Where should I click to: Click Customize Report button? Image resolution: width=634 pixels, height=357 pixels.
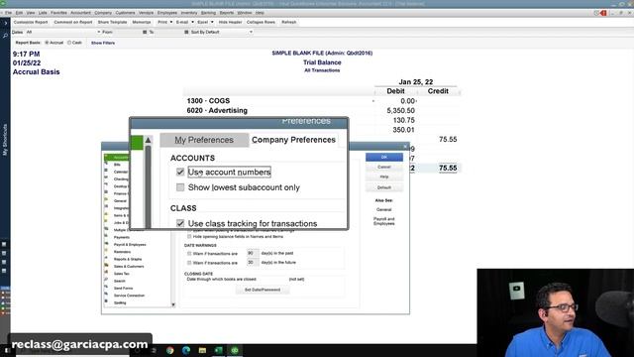(x=31, y=22)
